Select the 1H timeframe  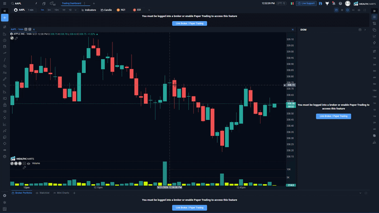click(x=64, y=10)
